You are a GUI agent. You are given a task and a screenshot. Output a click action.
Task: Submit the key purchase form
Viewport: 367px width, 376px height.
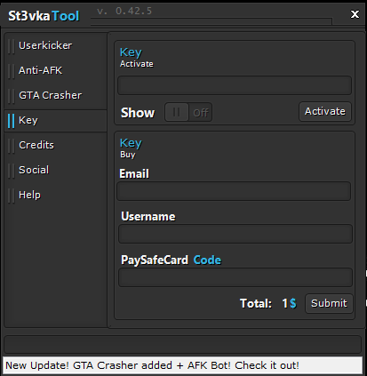[x=329, y=303]
